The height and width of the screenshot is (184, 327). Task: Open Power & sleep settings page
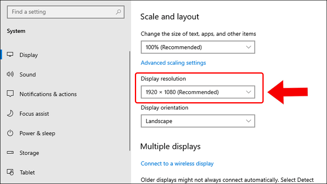(37, 133)
